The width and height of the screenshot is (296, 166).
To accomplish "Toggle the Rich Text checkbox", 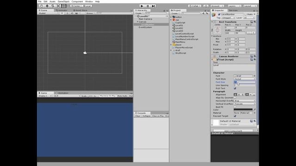I will (235, 88).
